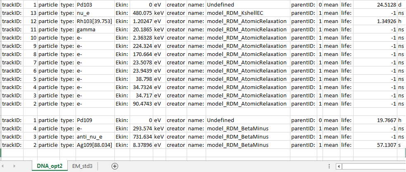This screenshot has height=172, width=406.
Task: Select cell with value 23.5078
Action: 141,63
